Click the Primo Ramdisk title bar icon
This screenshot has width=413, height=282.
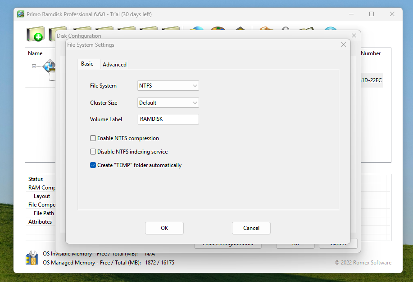(21, 14)
